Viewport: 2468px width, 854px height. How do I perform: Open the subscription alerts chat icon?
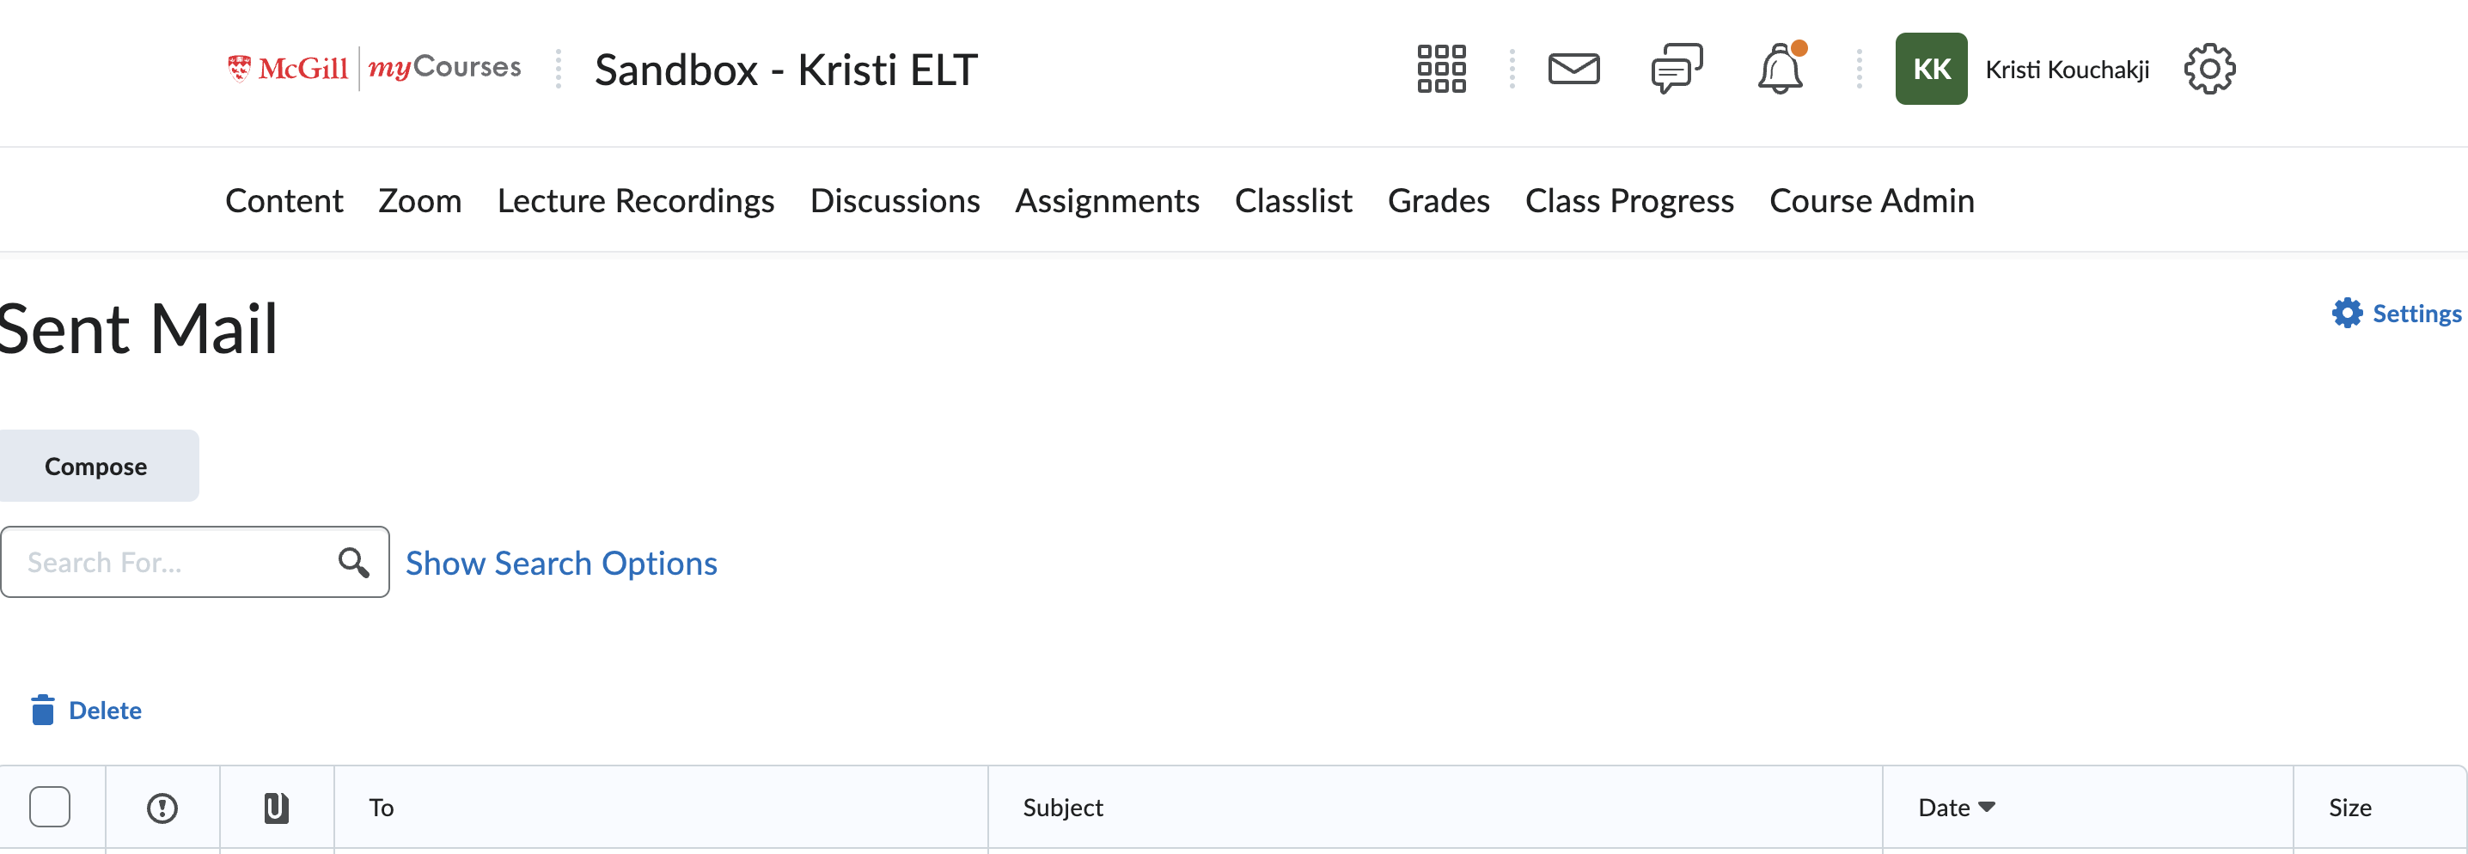1677,69
